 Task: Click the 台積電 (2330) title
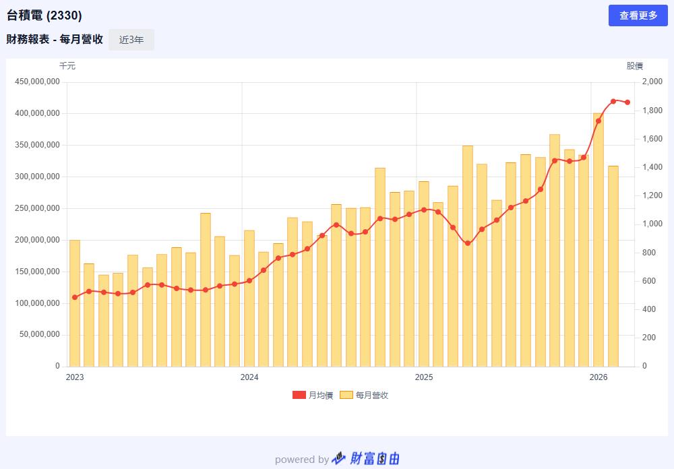tap(44, 15)
